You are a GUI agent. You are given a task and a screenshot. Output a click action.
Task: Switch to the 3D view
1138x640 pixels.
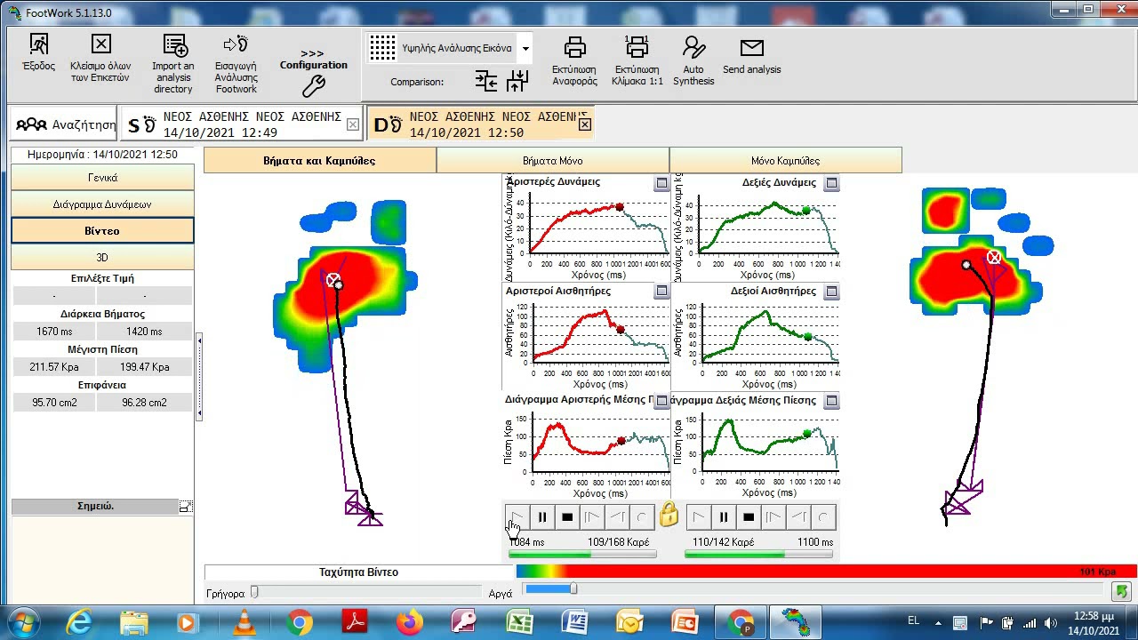coord(102,257)
